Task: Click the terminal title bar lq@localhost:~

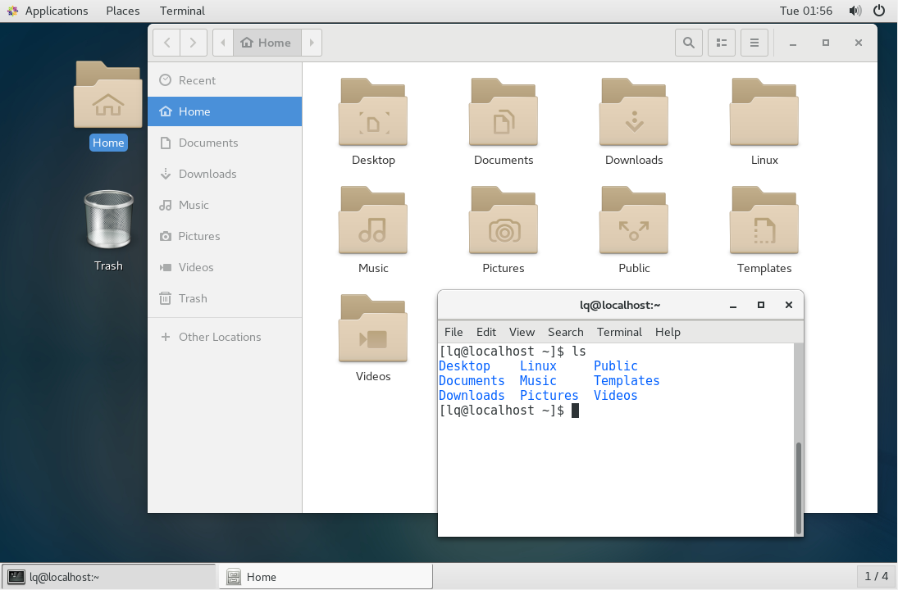Action: point(620,305)
